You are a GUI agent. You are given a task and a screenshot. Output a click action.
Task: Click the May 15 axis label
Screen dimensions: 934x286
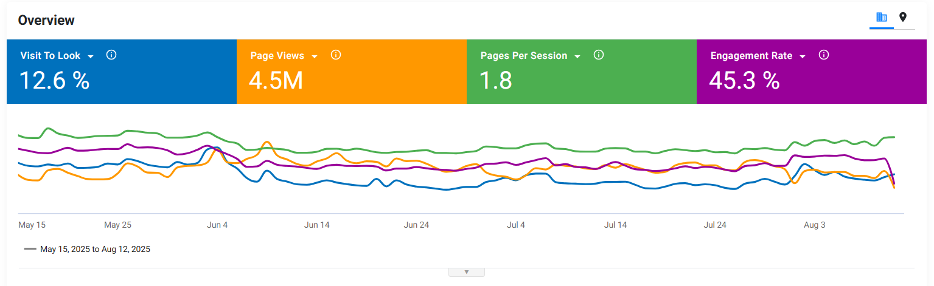[32, 225]
